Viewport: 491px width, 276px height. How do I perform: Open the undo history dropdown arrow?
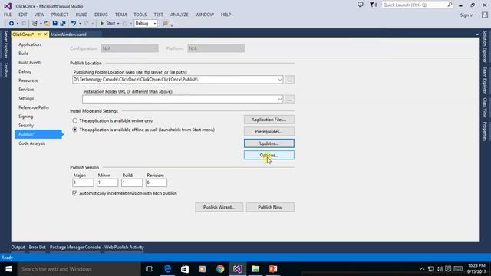80,24
